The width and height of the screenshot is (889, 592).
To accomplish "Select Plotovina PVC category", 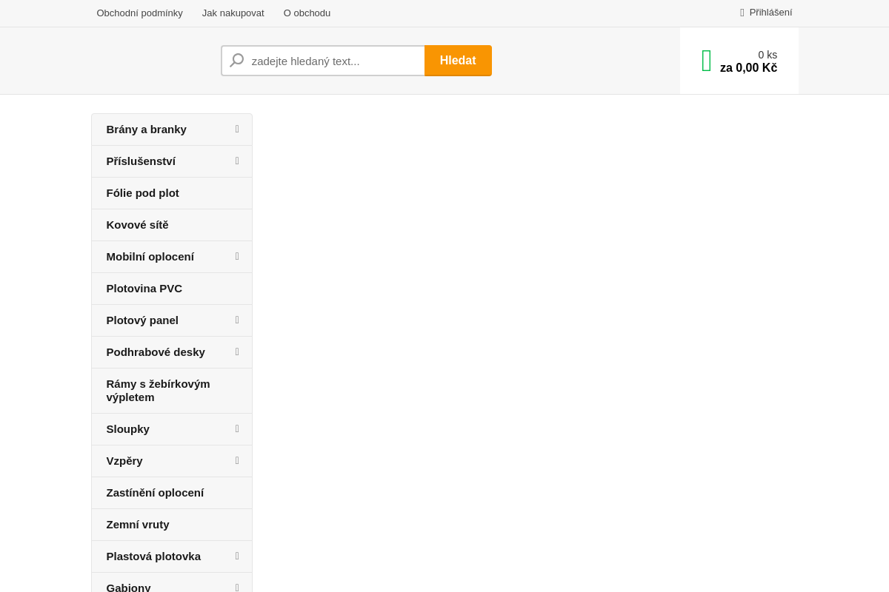I will pyautogui.click(x=144, y=289).
